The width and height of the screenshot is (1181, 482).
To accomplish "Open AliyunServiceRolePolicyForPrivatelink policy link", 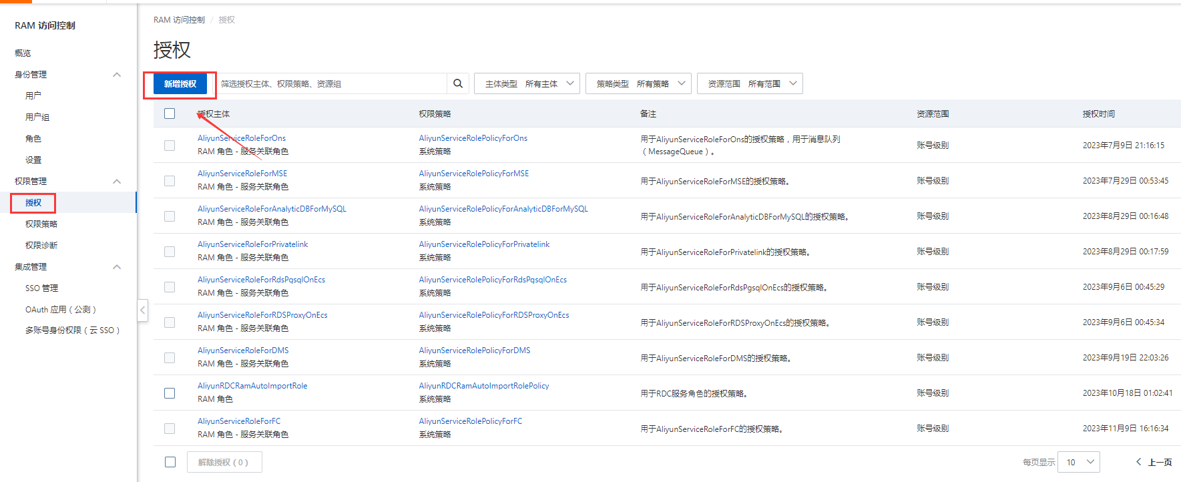I will (485, 244).
